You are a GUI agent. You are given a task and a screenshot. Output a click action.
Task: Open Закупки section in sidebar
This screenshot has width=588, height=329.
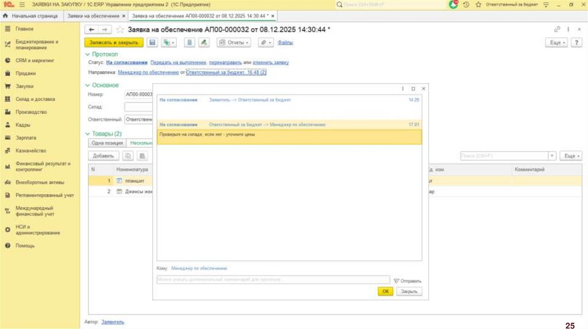click(24, 87)
